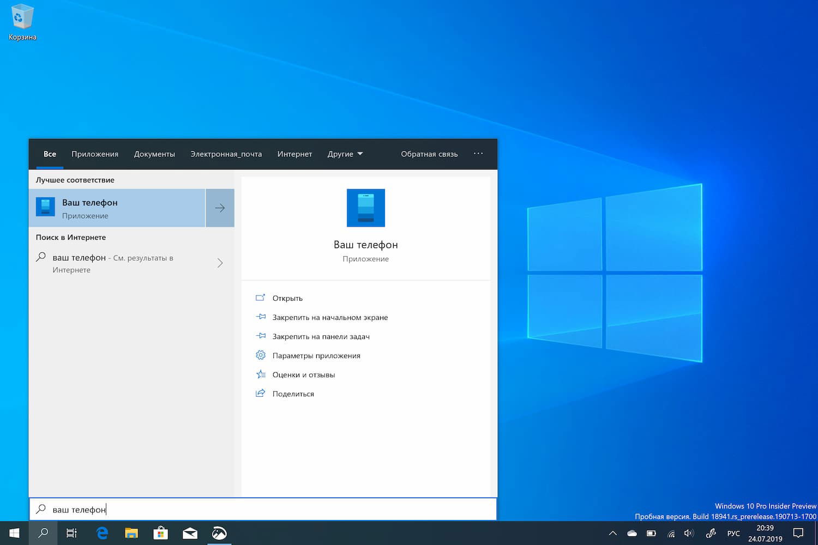Switch to the Приложения tab
The width and height of the screenshot is (818, 545).
[x=94, y=154]
